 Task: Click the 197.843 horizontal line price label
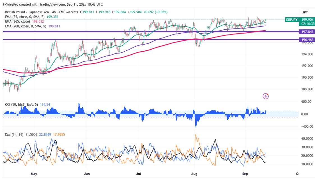point(307,32)
